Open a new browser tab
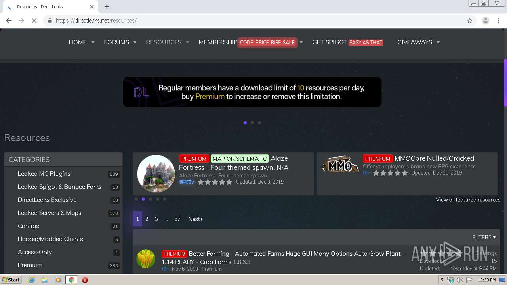This screenshot has width=507, height=285. click(107, 7)
